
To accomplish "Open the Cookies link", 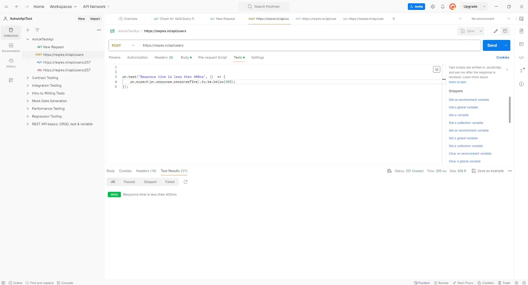I will point(503,57).
